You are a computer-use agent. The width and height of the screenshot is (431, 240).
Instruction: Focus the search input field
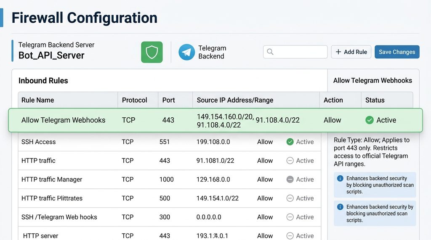coord(300,52)
